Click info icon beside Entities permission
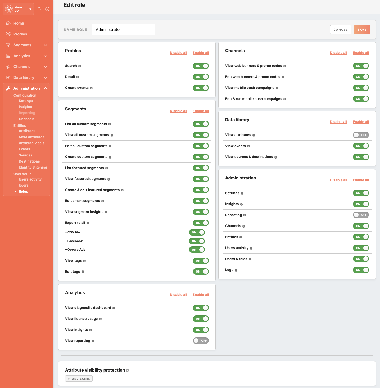This screenshot has height=388, width=380. pyautogui.click(x=241, y=237)
